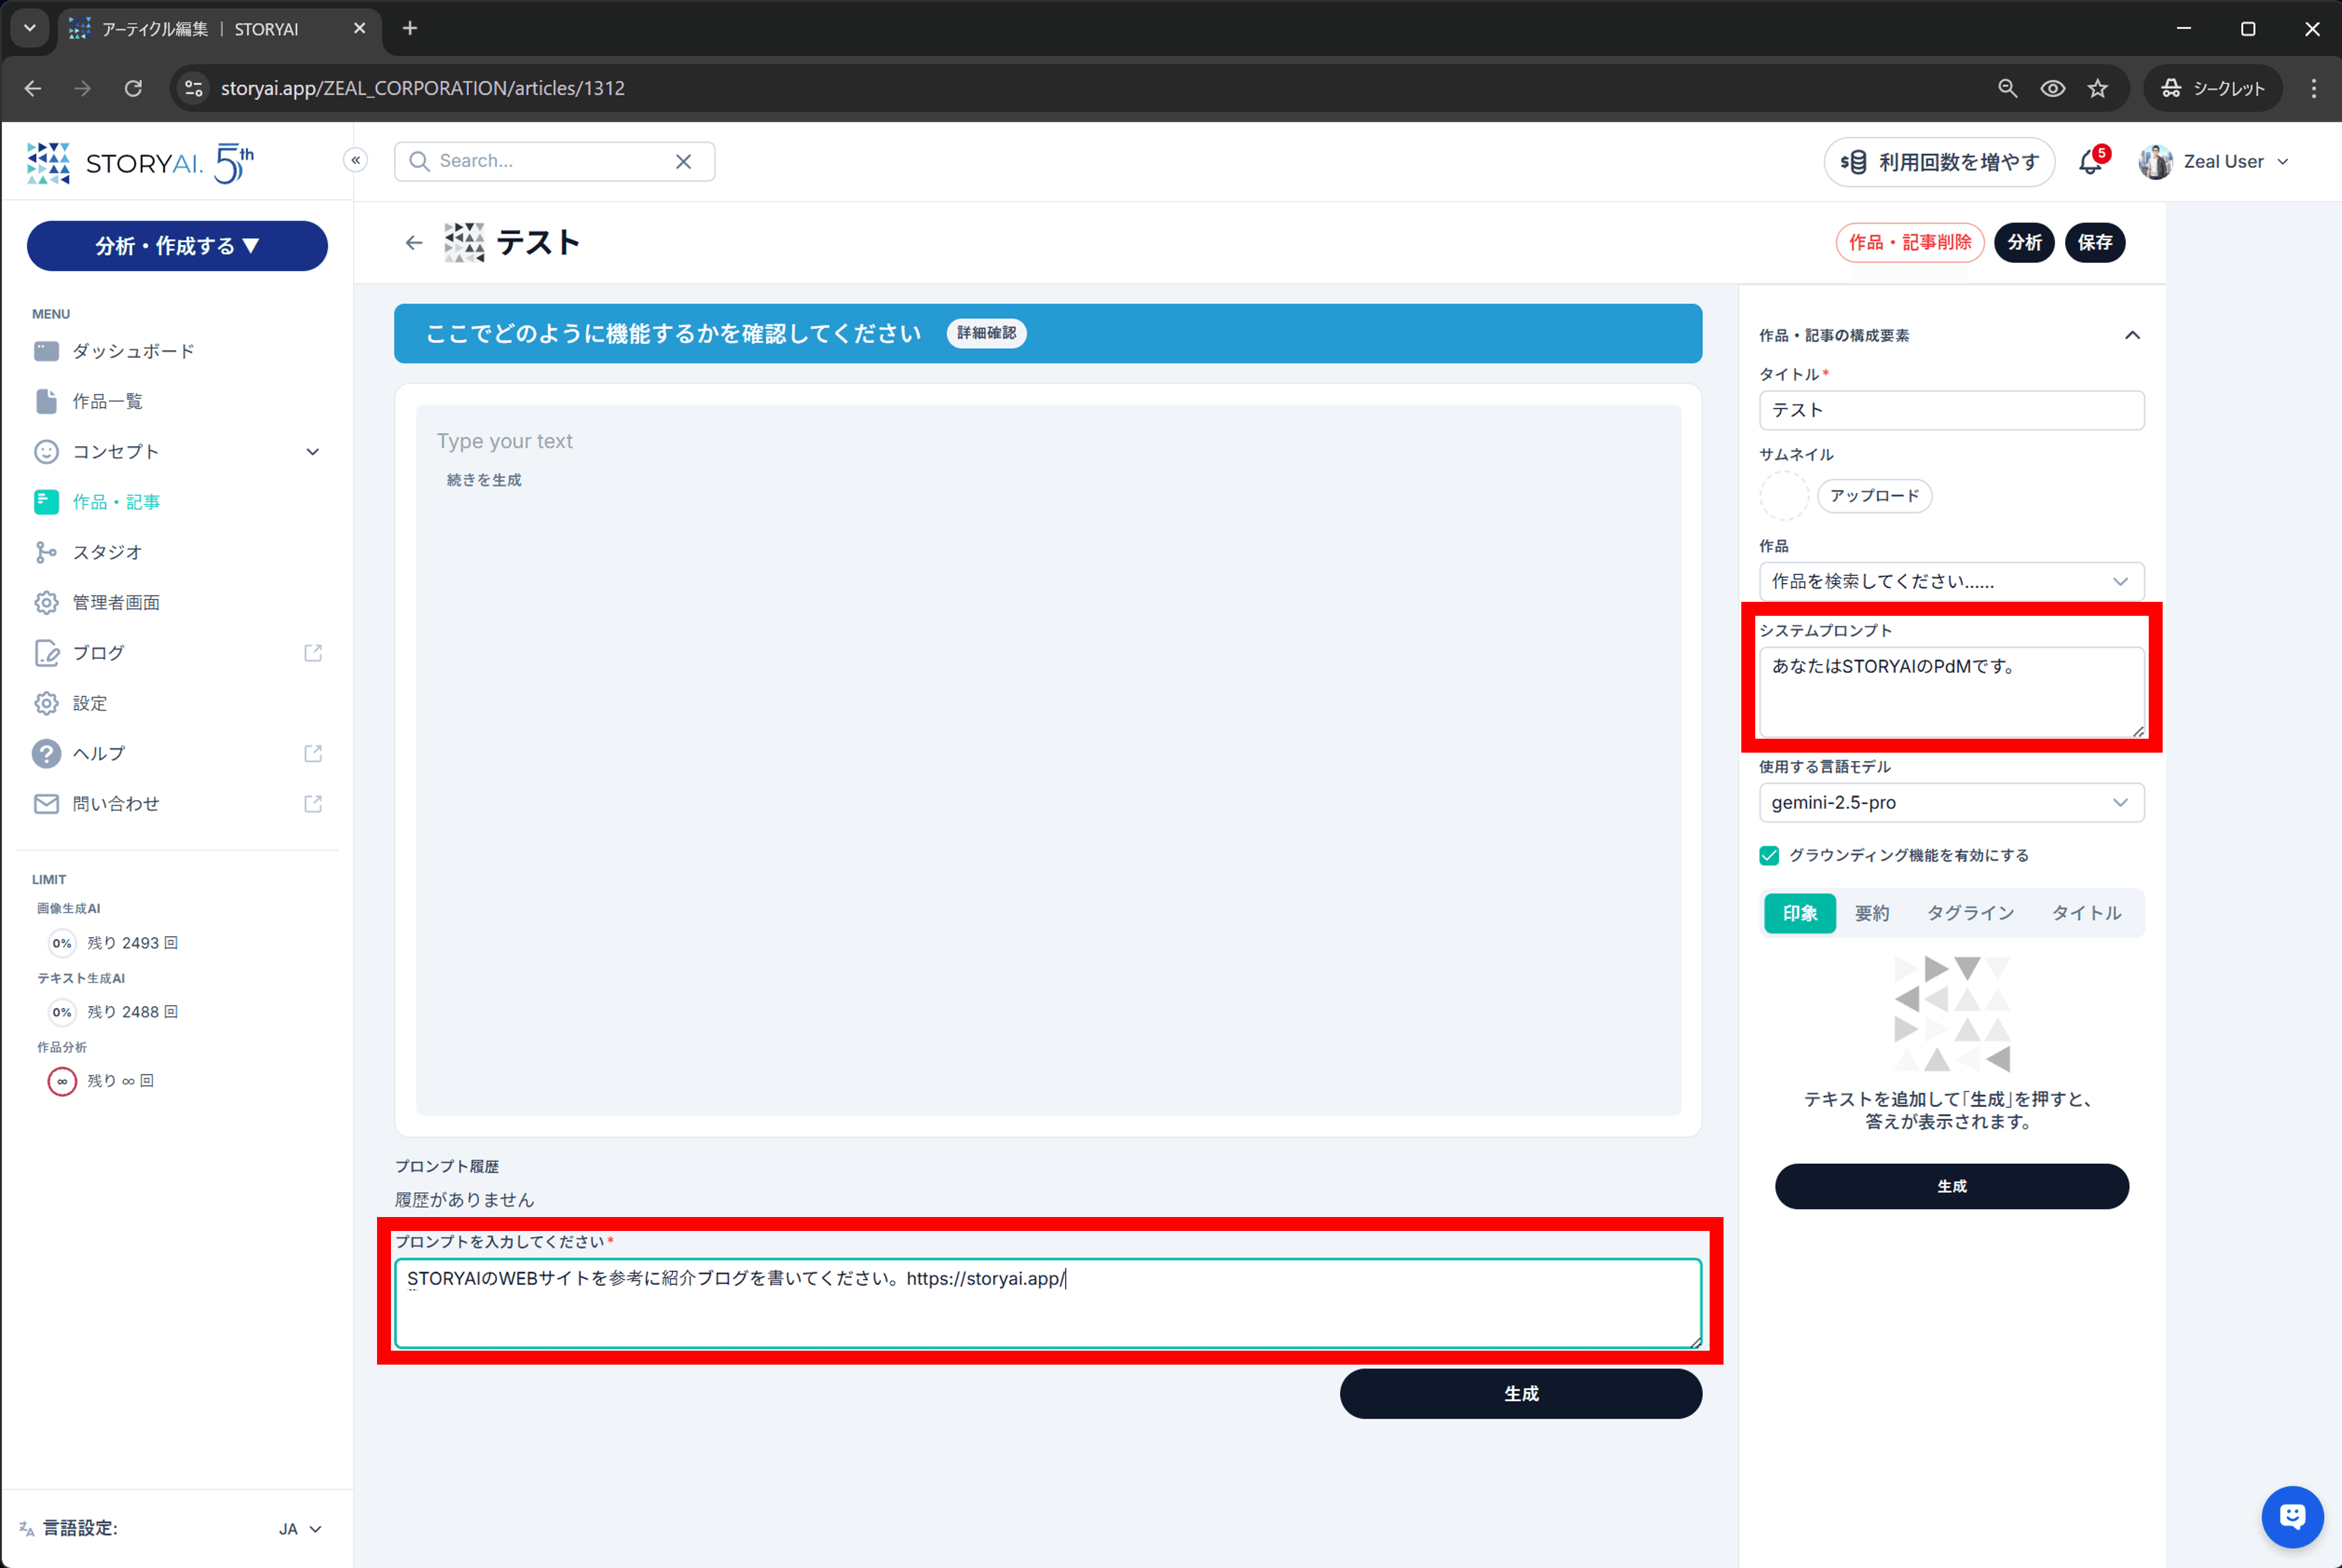Switch to the タグライン tab
Image resolution: width=2342 pixels, height=1568 pixels.
coord(1970,913)
